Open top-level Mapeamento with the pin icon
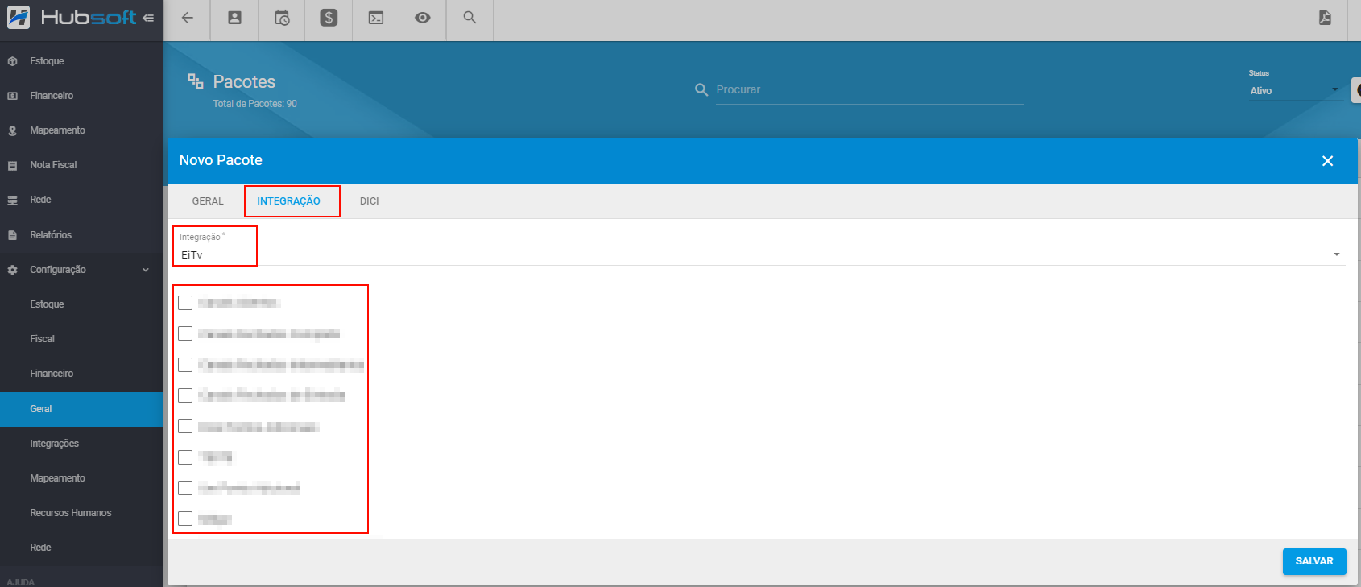 [x=81, y=130]
